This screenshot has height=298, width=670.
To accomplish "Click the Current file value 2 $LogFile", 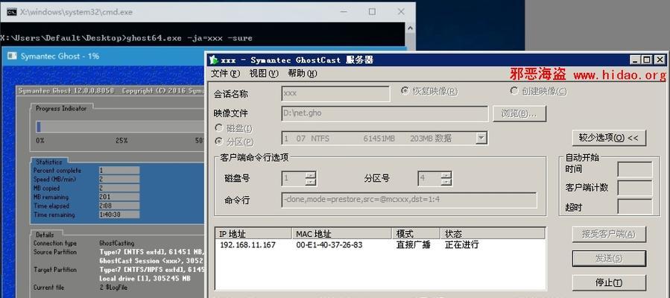I will coord(114,288).
